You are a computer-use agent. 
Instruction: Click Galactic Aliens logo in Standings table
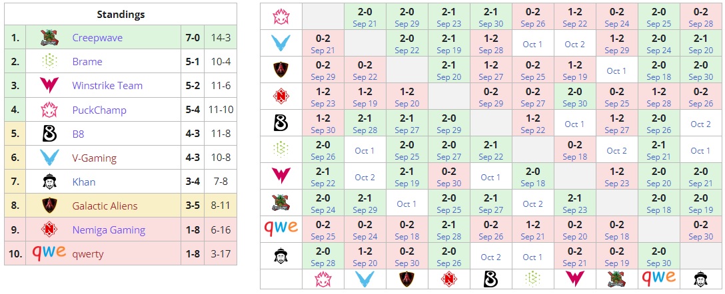(x=49, y=206)
